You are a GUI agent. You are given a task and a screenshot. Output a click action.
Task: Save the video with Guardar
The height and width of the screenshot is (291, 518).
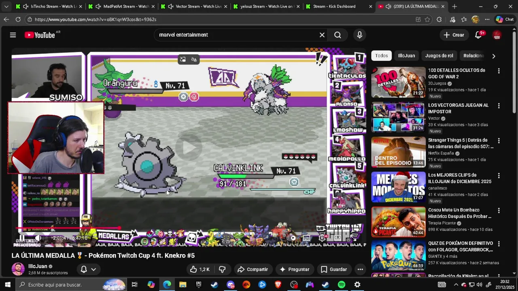coord(334,269)
